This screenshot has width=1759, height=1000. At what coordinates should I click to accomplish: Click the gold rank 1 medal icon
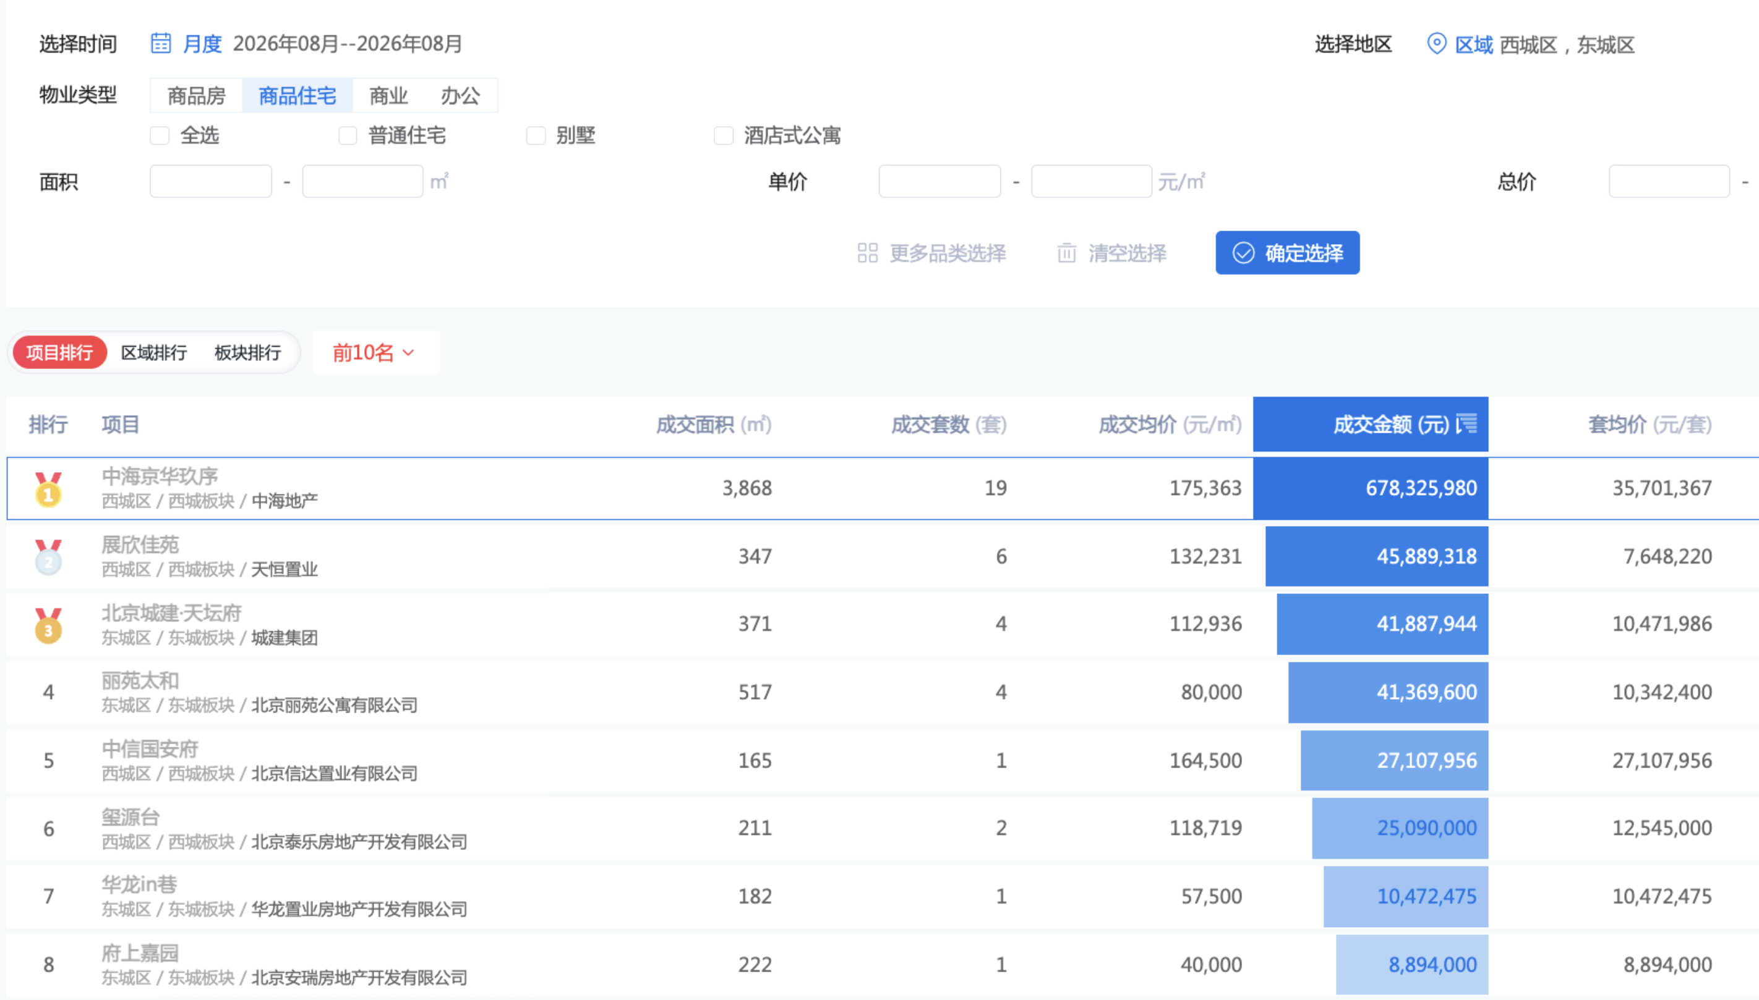click(48, 489)
